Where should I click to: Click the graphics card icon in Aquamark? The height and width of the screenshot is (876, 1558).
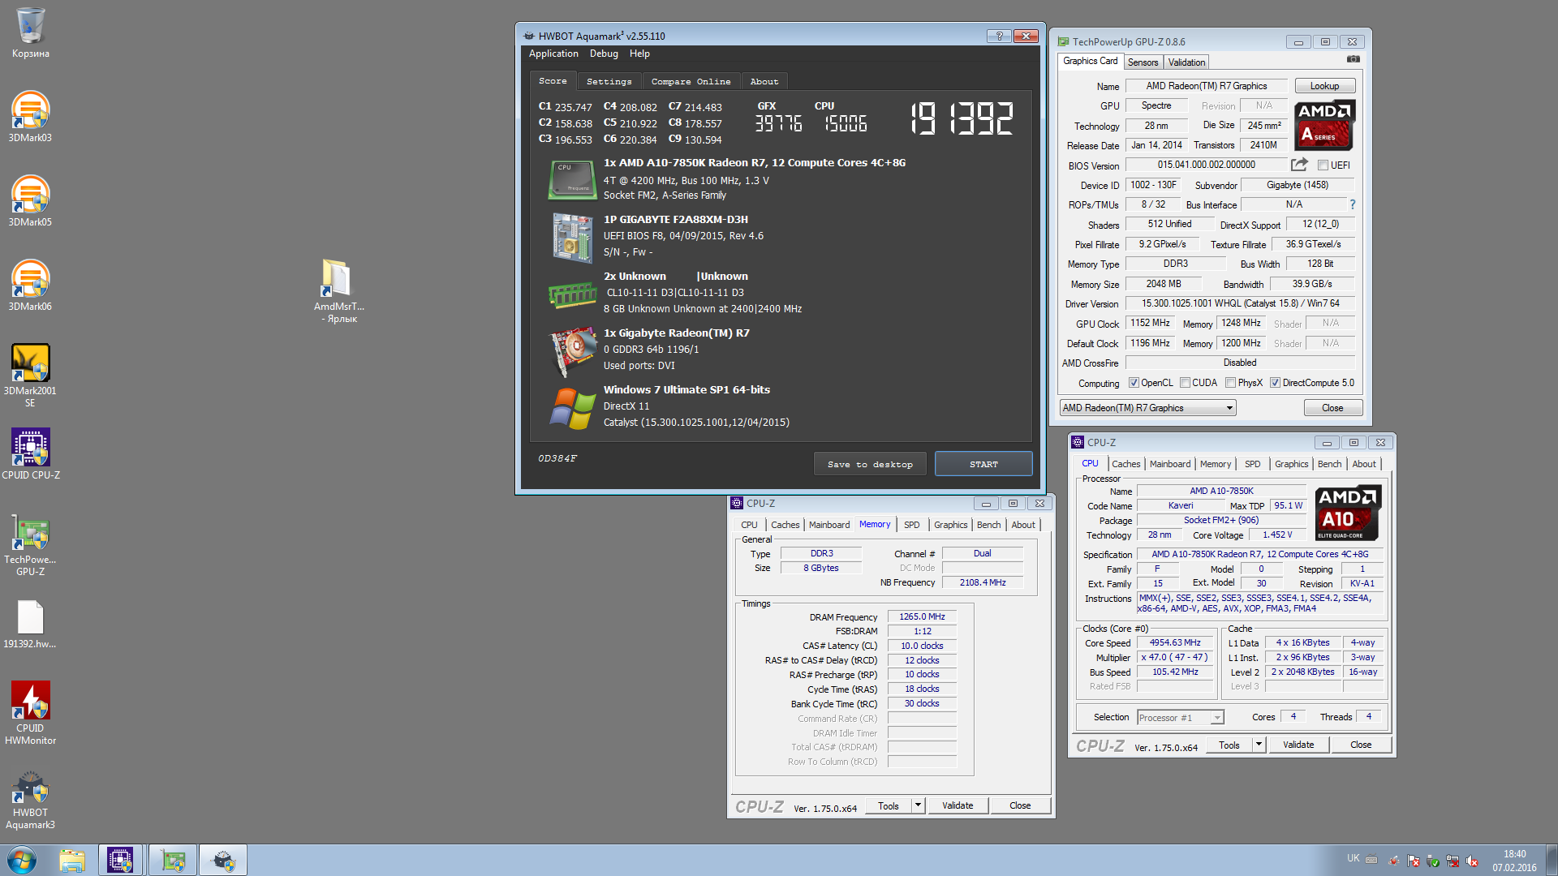point(572,352)
